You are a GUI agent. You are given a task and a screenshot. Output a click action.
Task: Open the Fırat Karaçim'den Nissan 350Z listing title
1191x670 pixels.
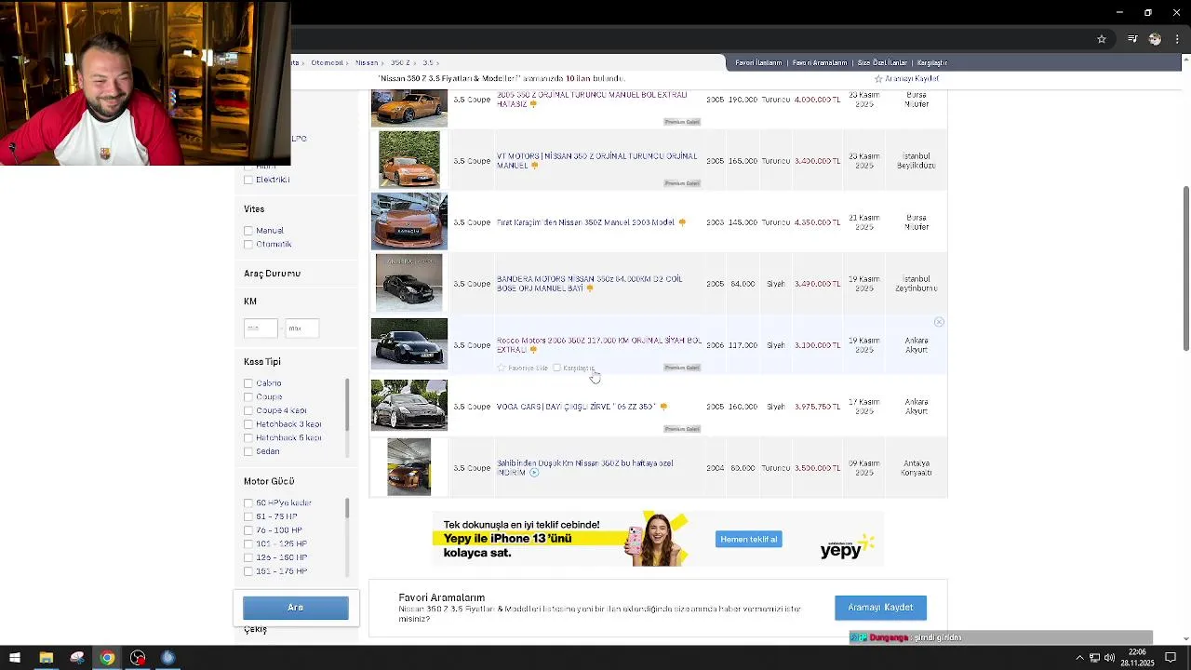tap(585, 222)
